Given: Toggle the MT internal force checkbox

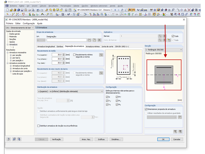Looking at the screenshot, I should 117,97.
